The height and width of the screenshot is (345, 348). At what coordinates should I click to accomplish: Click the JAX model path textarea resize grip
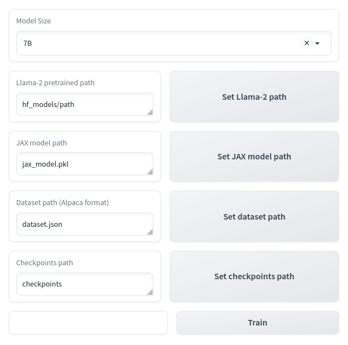click(150, 172)
